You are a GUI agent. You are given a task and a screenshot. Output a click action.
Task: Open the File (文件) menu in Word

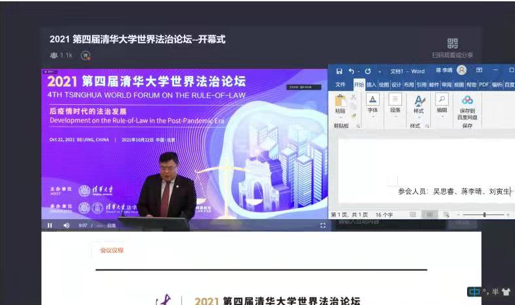[340, 85]
